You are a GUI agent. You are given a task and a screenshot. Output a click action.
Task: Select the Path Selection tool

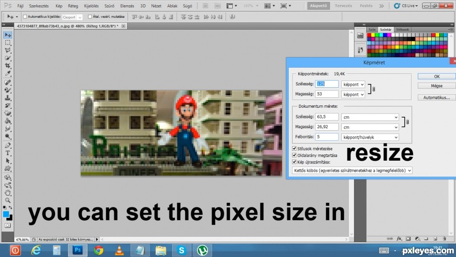(x=8, y=161)
